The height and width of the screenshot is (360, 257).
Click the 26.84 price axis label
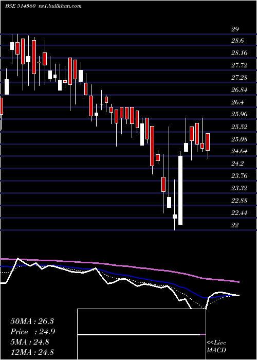(x=240, y=90)
